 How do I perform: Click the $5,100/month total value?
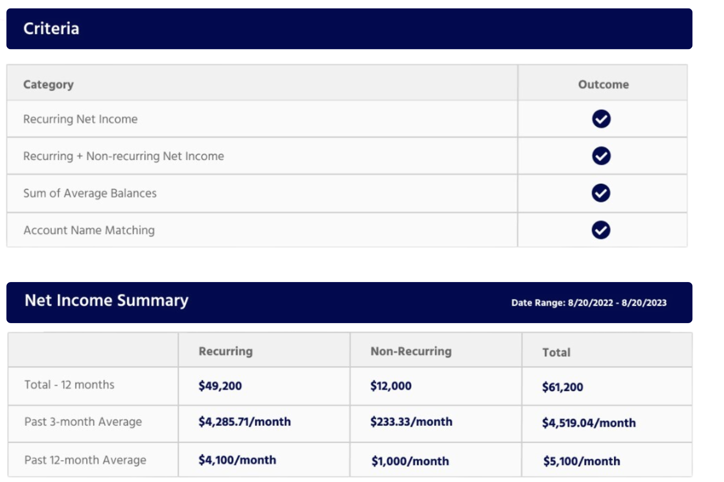(x=581, y=461)
